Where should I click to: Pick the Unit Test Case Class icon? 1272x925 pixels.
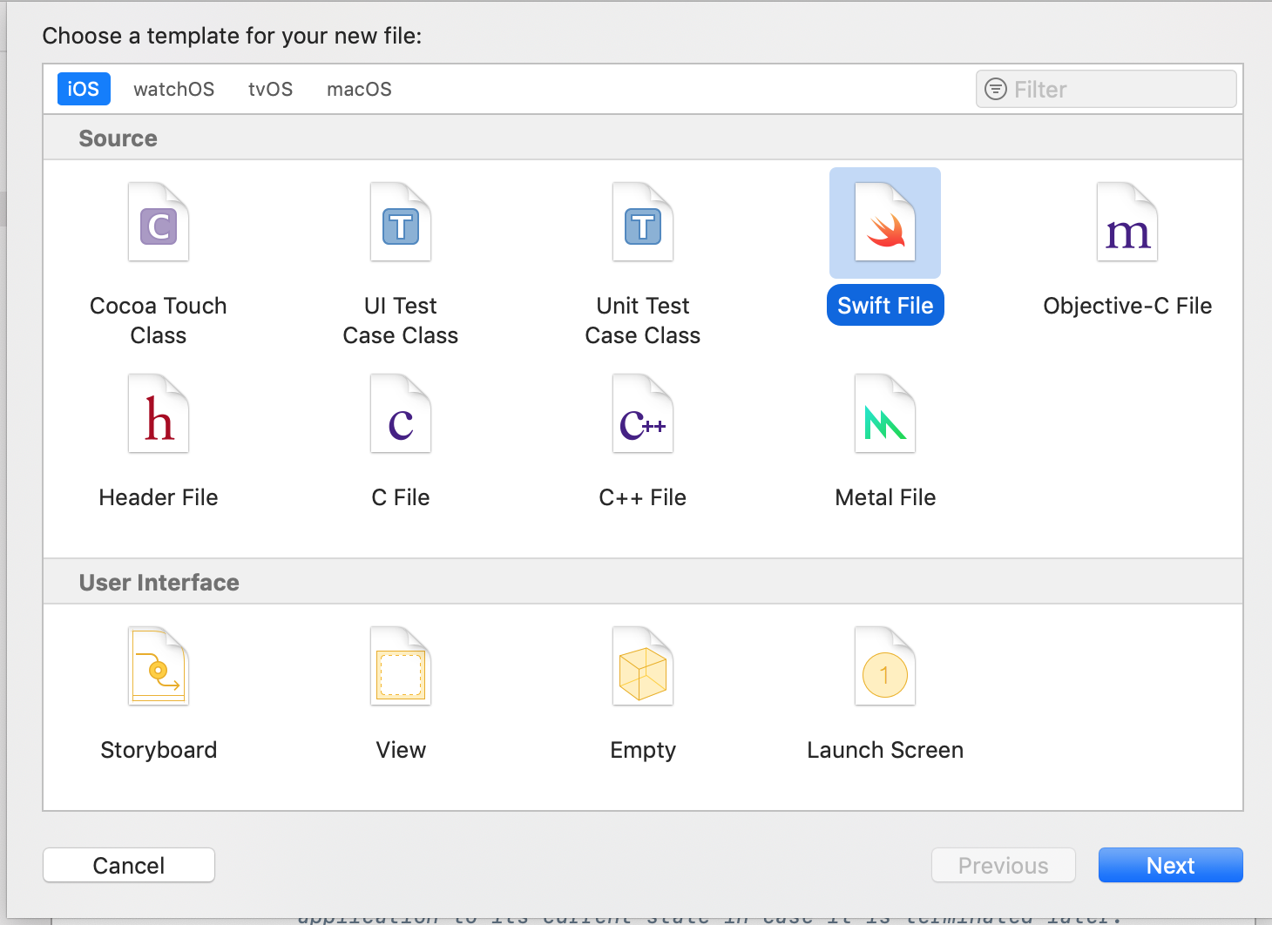pyautogui.click(x=643, y=222)
